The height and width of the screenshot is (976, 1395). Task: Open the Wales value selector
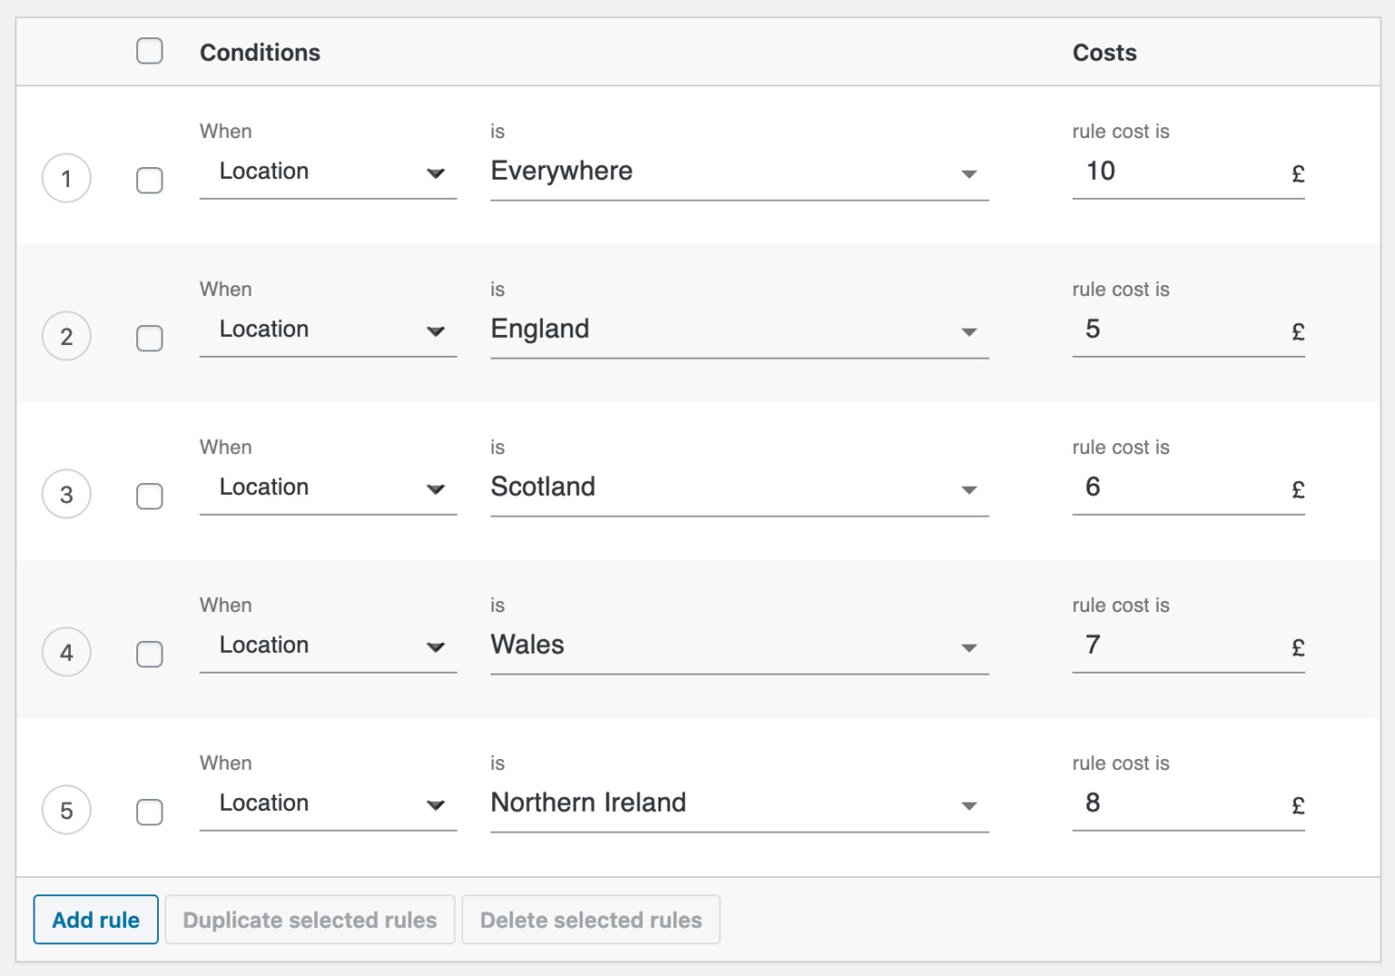coord(970,647)
